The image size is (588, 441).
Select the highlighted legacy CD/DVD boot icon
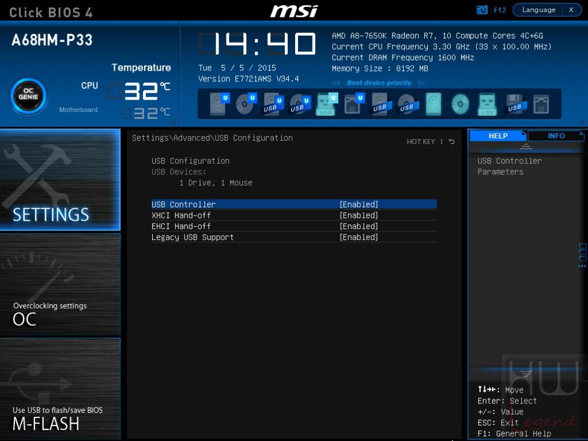(460, 104)
